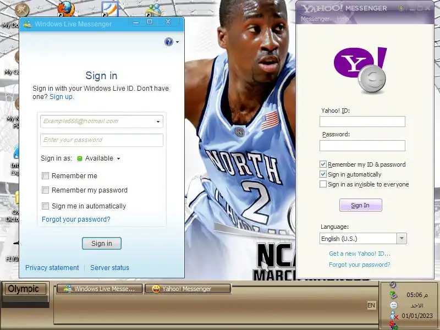Close the Yahoo! Messenger window
The width and height of the screenshot is (440, 330).
(x=428, y=8)
